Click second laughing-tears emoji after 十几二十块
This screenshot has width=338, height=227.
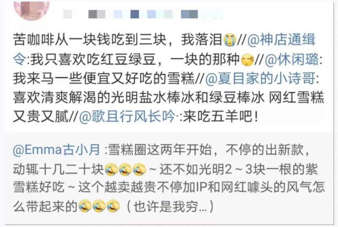point(125,169)
